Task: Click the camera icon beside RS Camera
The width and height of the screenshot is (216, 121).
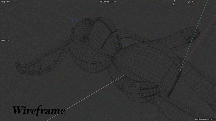Action: (115, 2)
